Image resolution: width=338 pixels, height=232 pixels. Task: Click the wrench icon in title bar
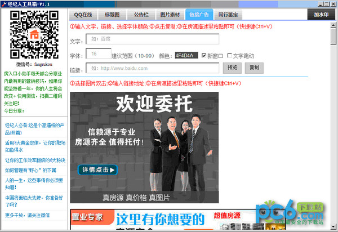(x=4, y=4)
